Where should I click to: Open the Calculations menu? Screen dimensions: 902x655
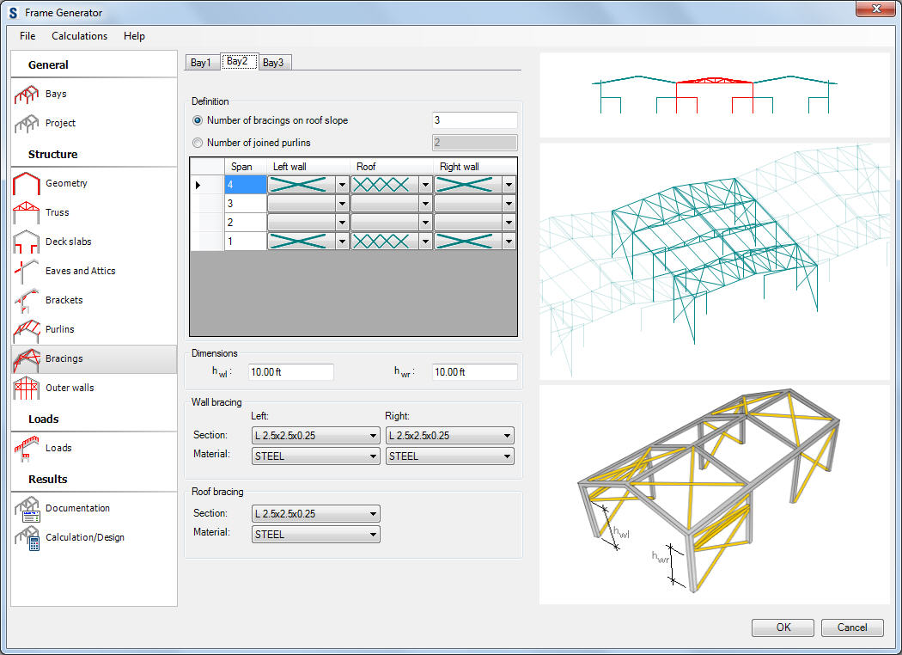[x=79, y=36]
